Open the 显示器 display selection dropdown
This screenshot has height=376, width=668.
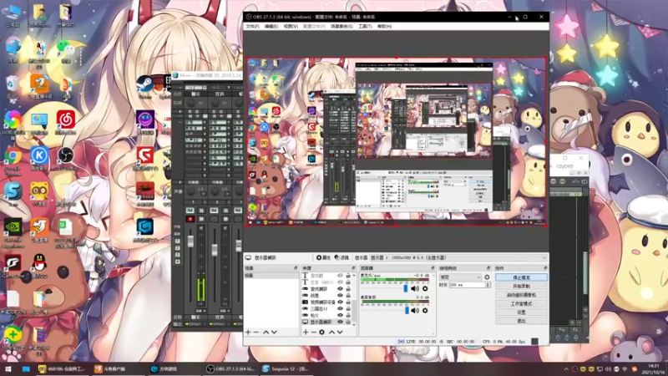coord(458,258)
